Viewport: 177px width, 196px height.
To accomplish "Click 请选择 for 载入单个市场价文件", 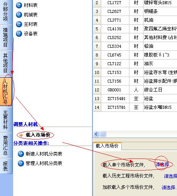I will pyautogui.click(x=163, y=165).
